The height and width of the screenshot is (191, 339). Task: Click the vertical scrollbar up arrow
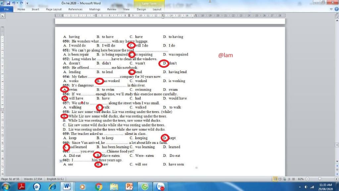[x=337, y=21]
